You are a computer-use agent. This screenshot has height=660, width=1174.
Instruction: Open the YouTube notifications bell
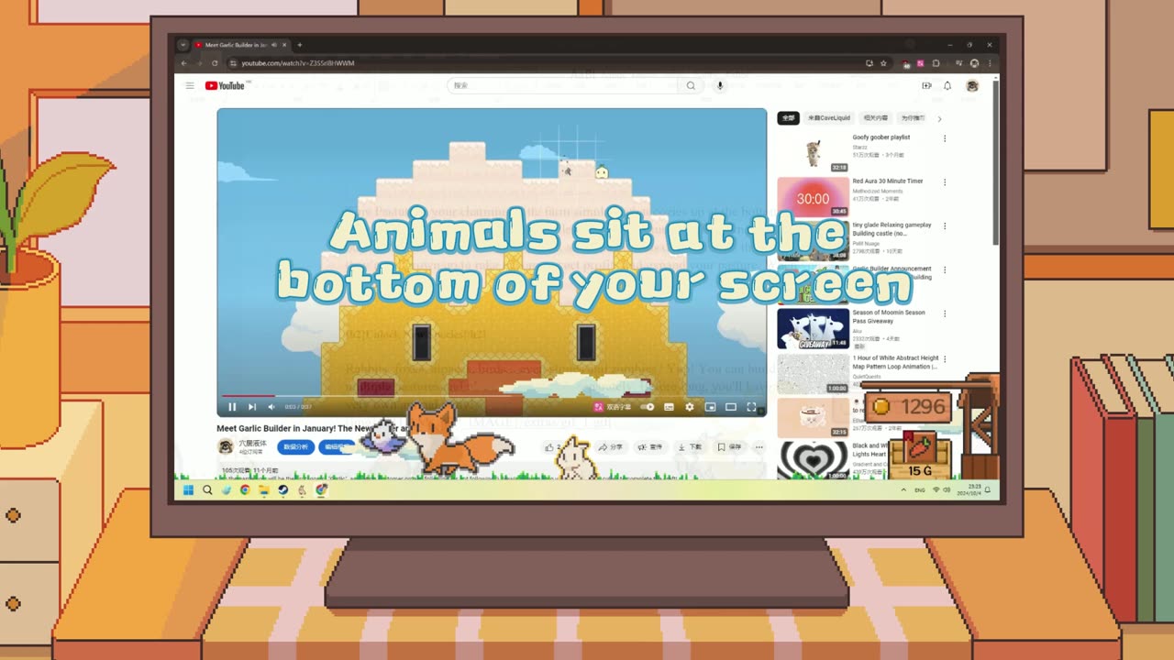click(947, 85)
